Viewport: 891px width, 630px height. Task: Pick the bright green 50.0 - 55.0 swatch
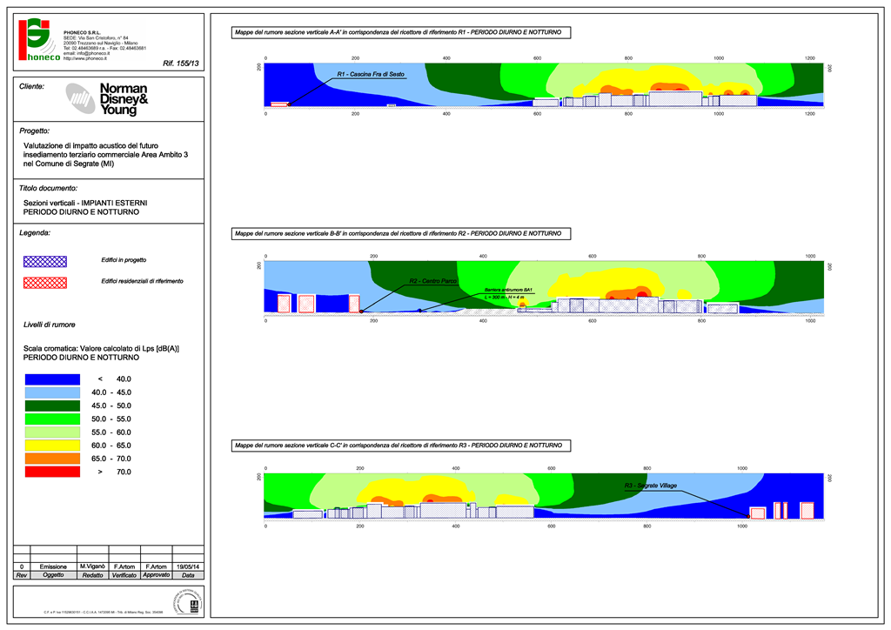pos(52,419)
